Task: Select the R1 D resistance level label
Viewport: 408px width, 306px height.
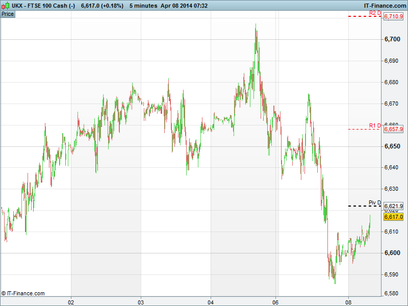Action: click(x=375, y=125)
